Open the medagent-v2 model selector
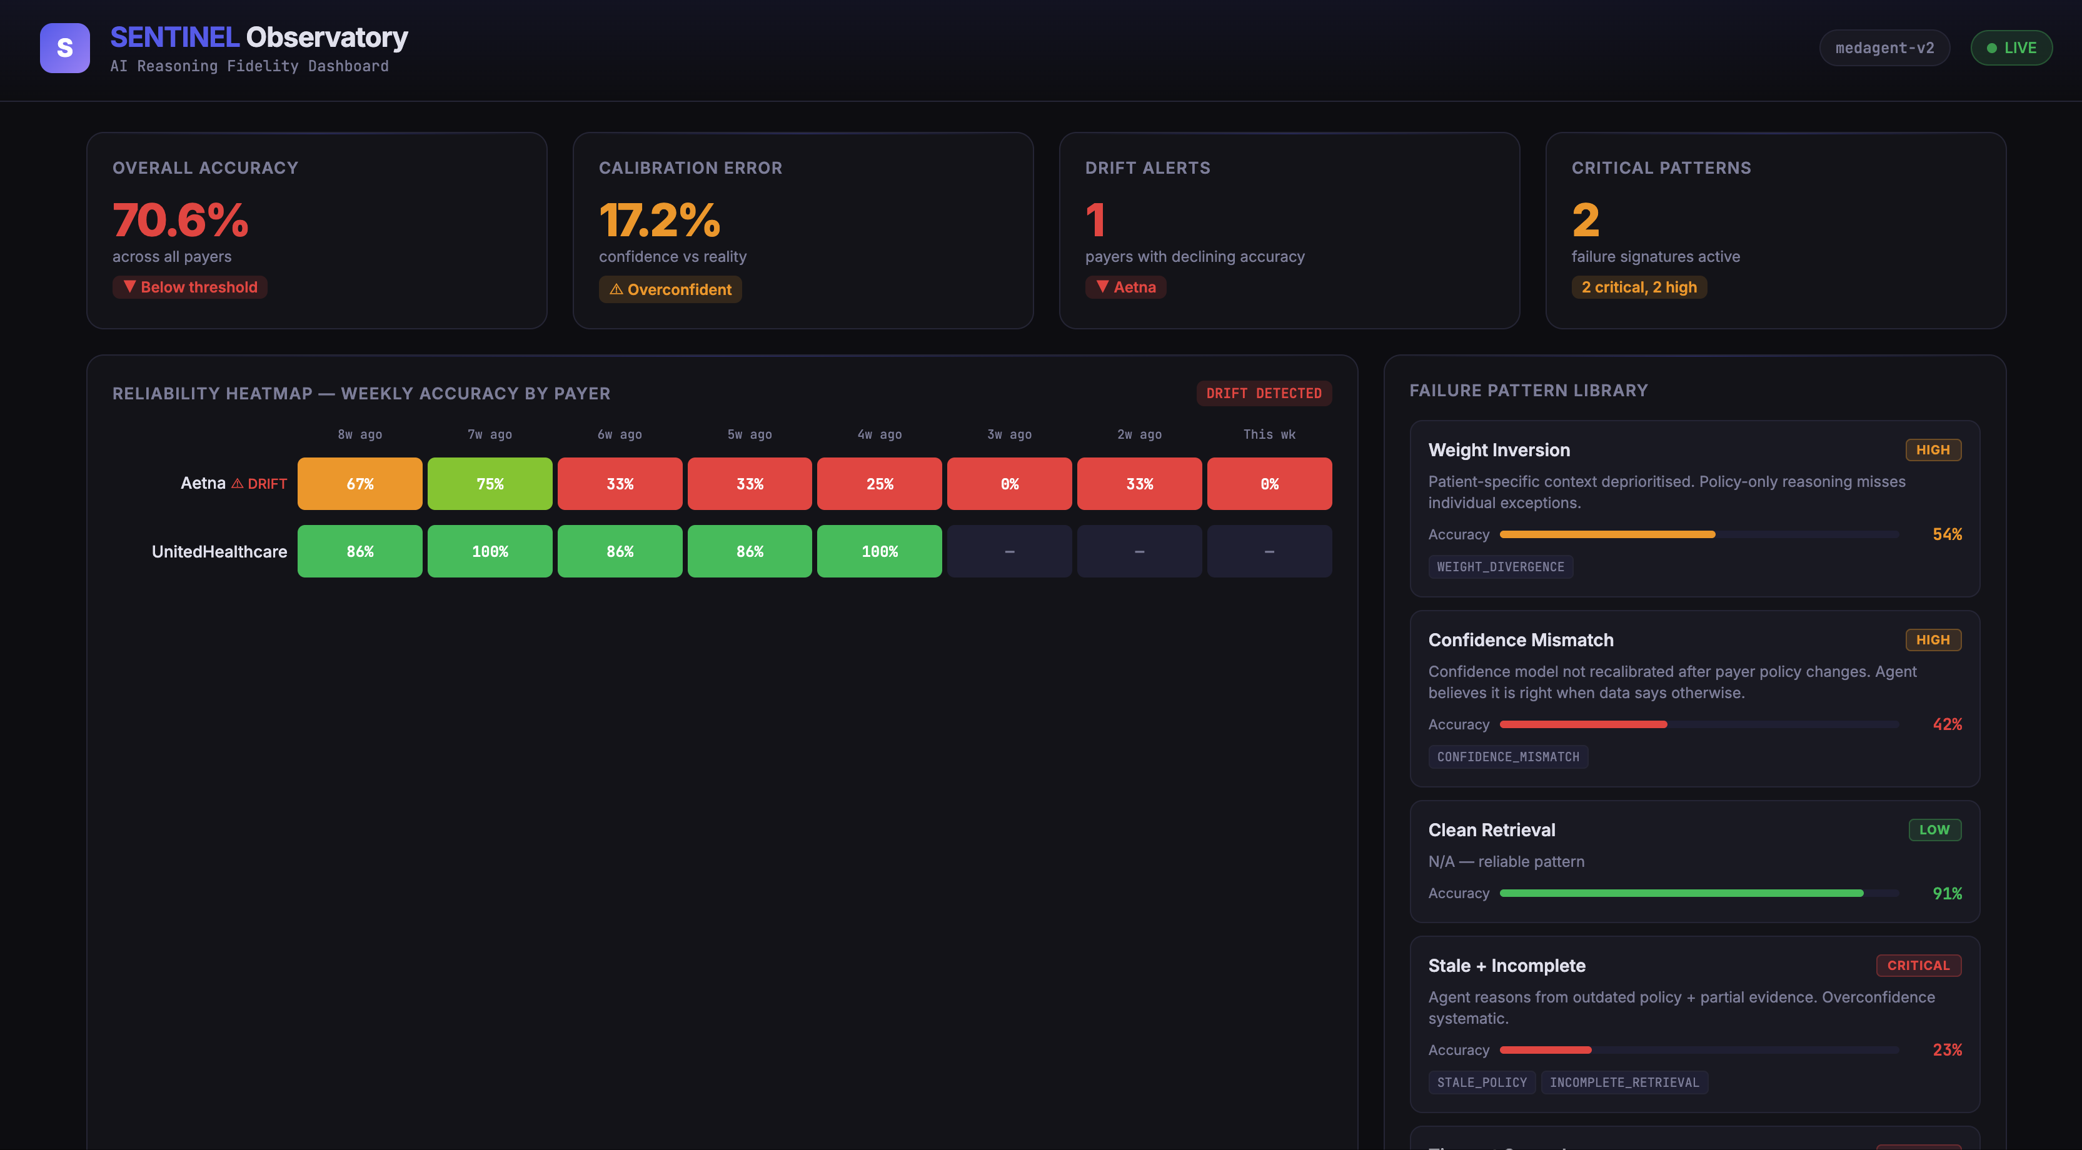The width and height of the screenshot is (2082, 1150). coord(1885,47)
